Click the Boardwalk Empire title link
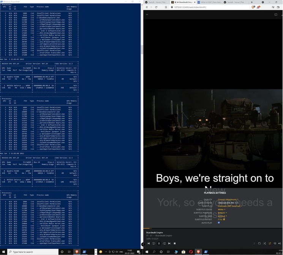This screenshot has width=283, height=255. point(155,233)
